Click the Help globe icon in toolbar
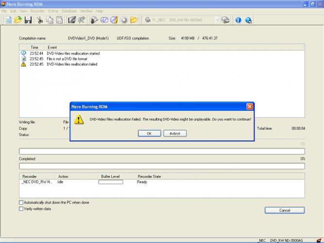324x243 pixels. coord(248,20)
